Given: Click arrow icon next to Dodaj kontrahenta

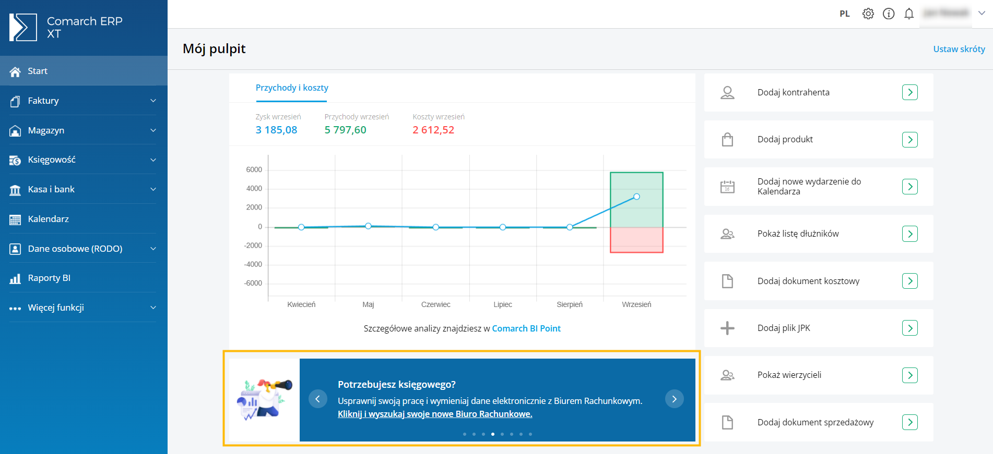Looking at the screenshot, I should (x=909, y=92).
